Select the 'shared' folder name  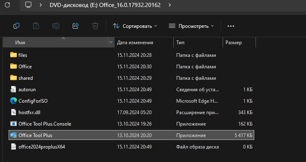coord(25,78)
